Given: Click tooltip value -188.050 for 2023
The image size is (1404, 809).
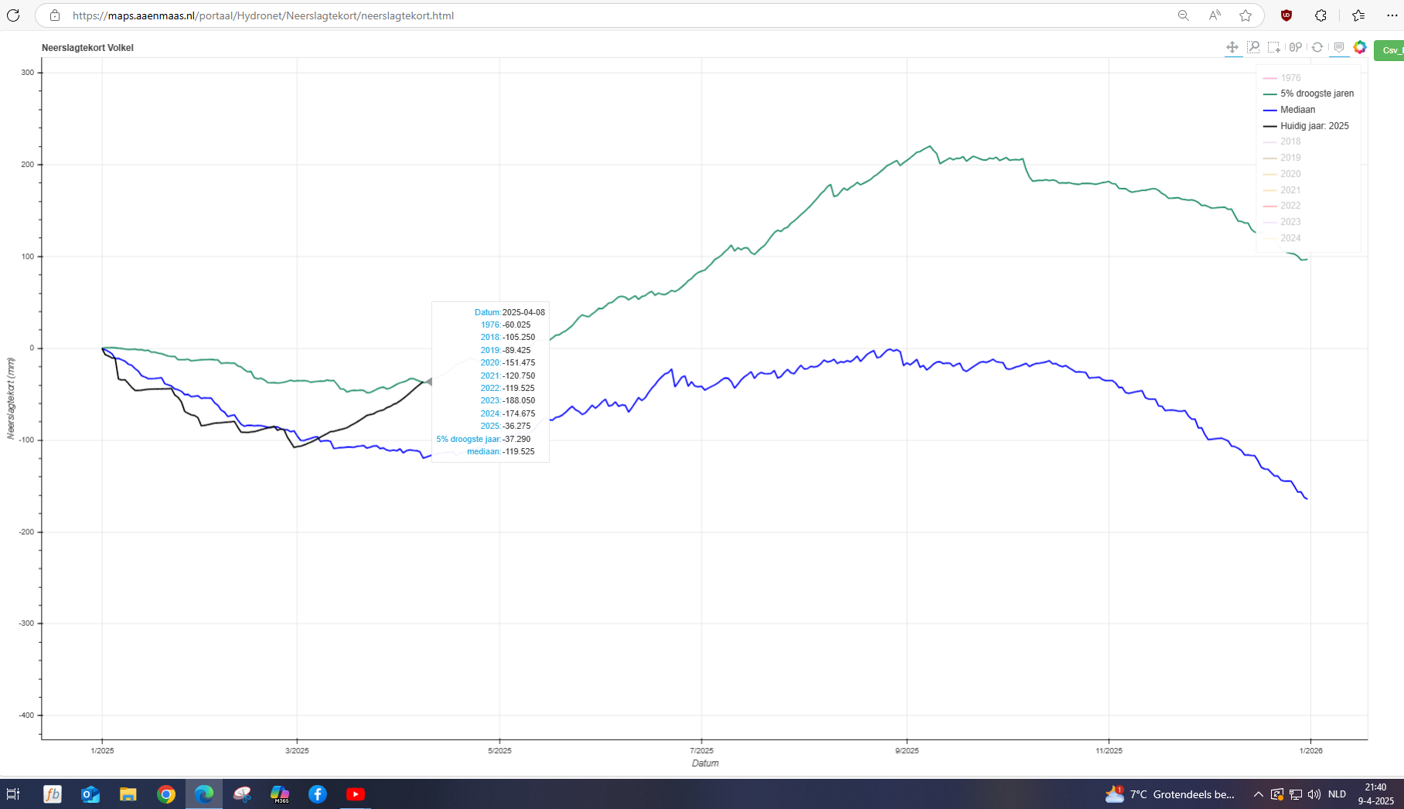Looking at the screenshot, I should (x=519, y=400).
